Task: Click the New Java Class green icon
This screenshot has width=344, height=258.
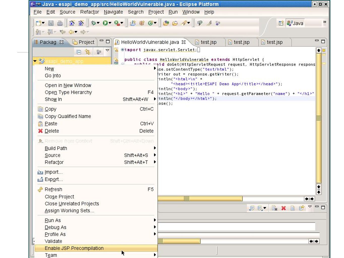Action: [x=150, y=23]
